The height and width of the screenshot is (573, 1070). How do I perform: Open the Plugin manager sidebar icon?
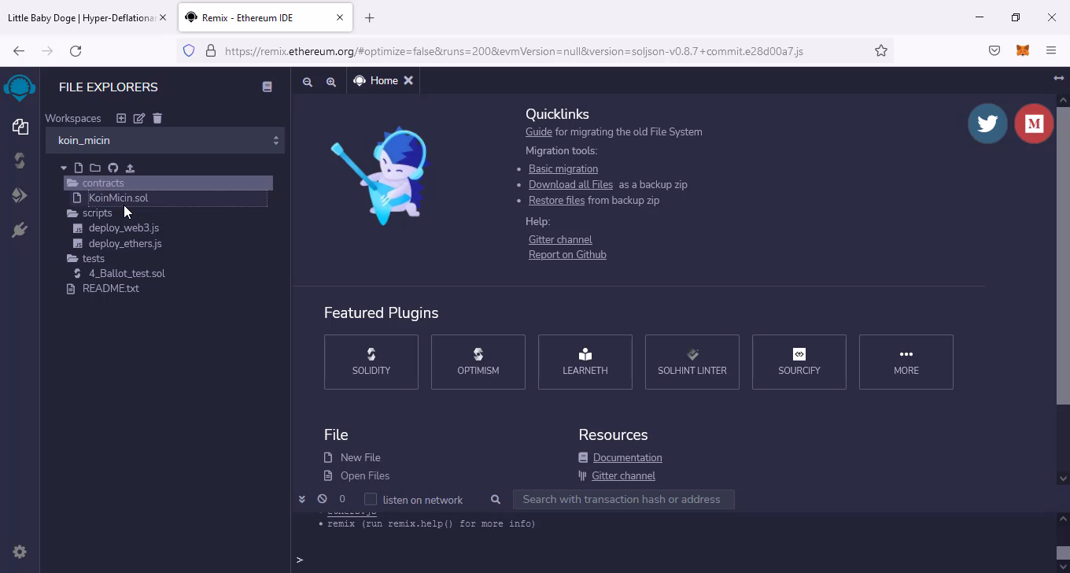point(20,230)
